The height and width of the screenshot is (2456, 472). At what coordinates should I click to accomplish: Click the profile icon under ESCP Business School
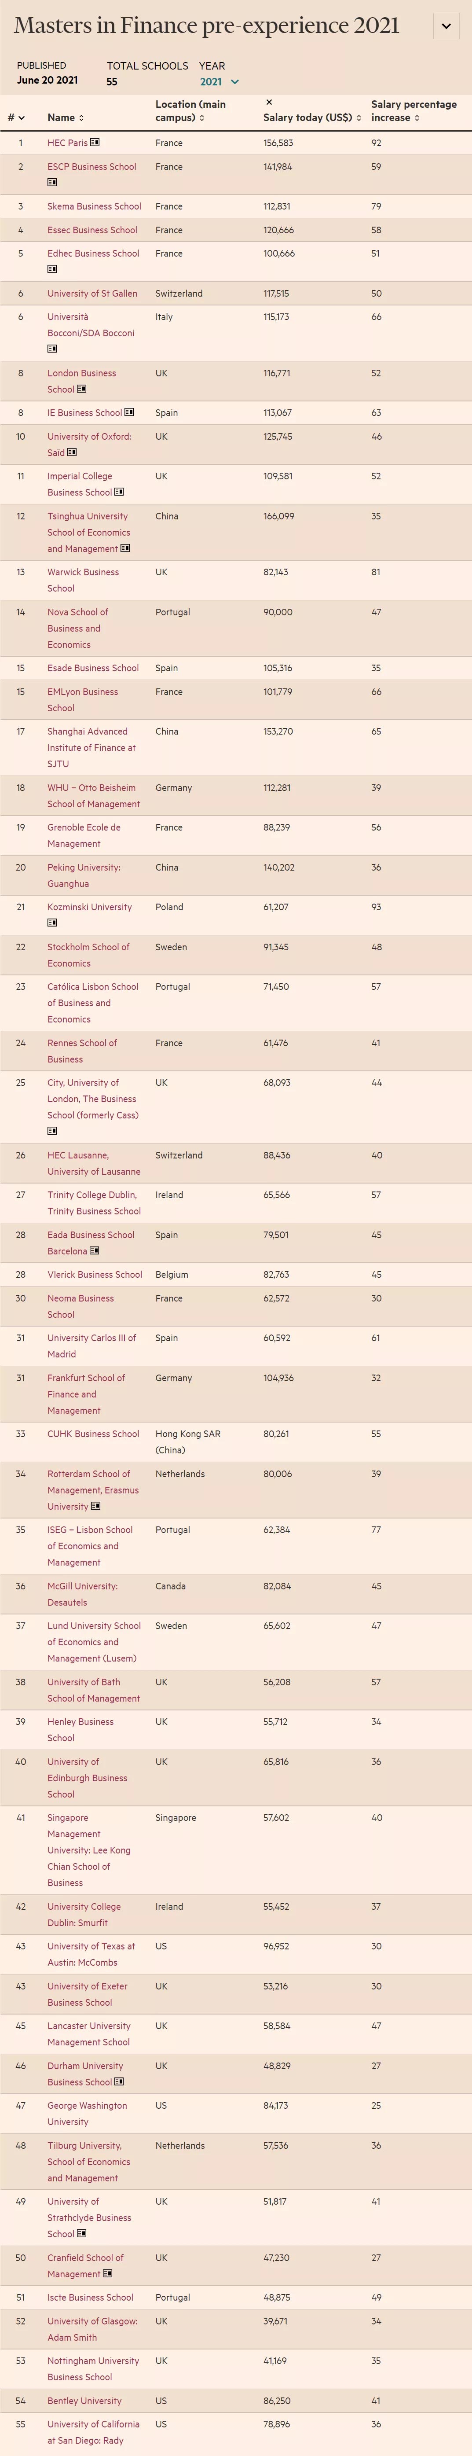(x=52, y=182)
